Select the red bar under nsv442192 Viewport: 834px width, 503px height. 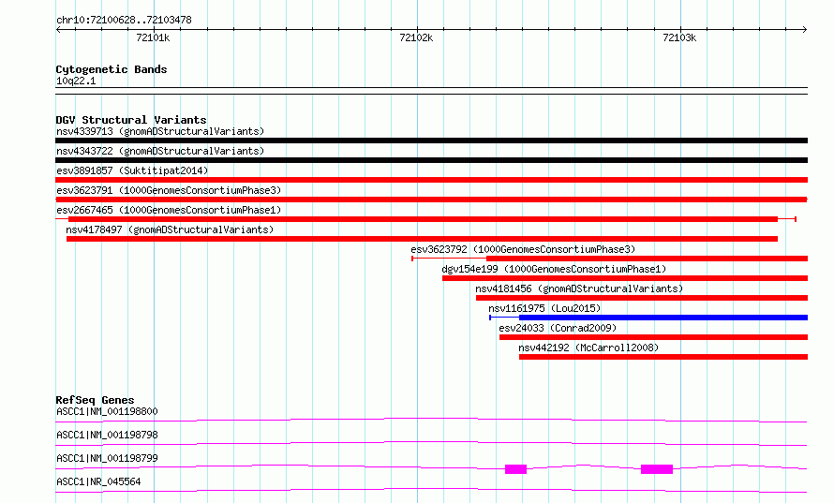point(663,357)
